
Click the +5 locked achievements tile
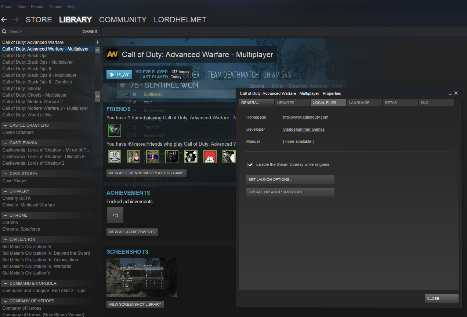click(115, 215)
